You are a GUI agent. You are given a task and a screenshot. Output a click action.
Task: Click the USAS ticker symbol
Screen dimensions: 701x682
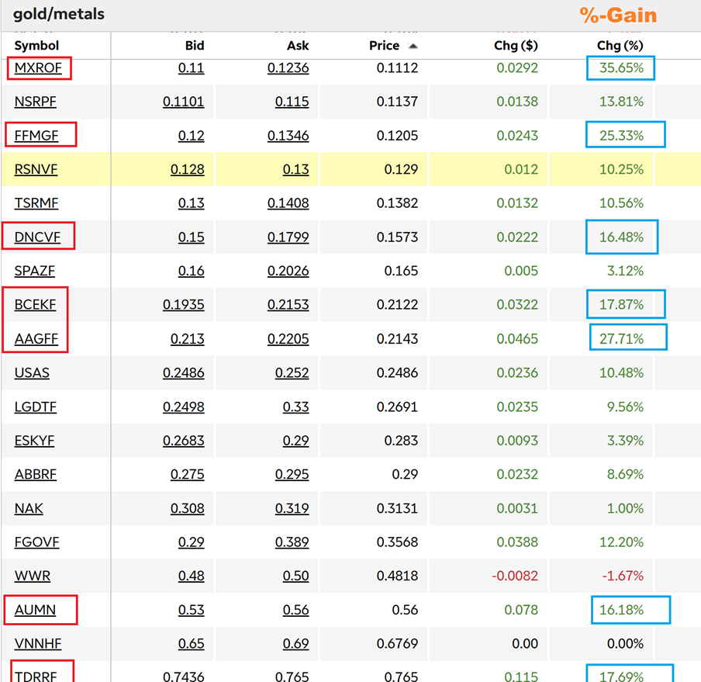point(32,373)
